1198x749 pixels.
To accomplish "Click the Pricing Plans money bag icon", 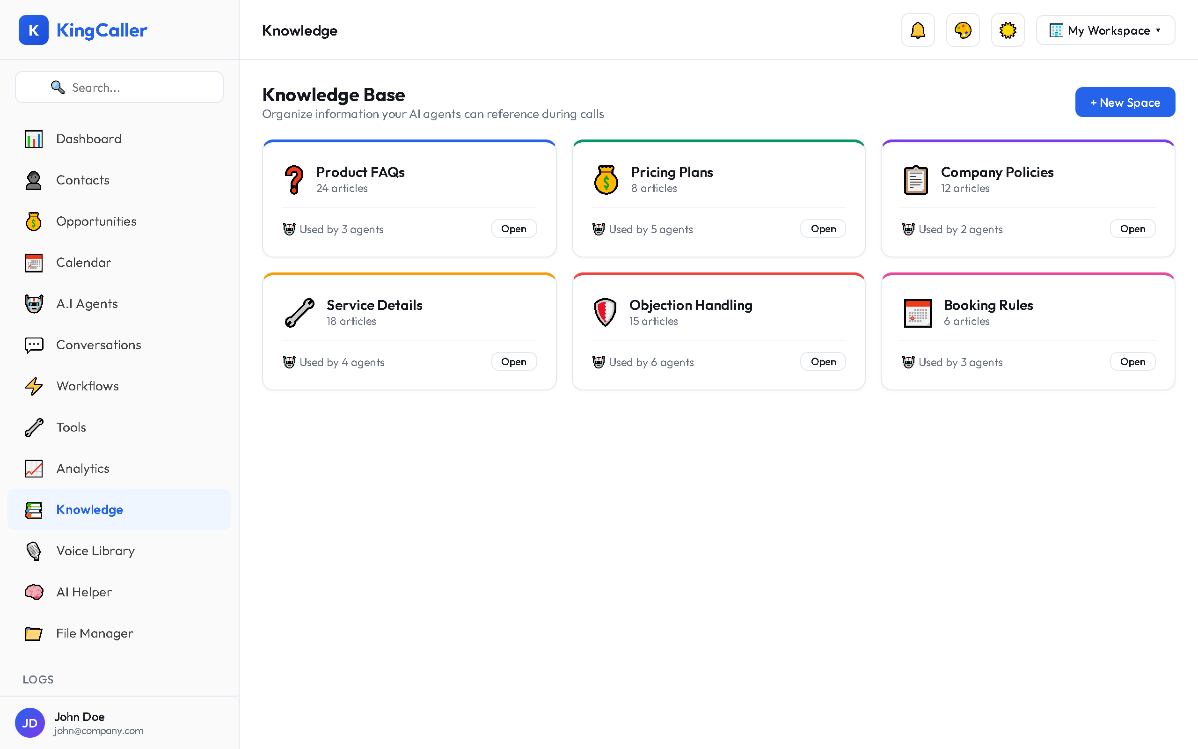I will (606, 180).
